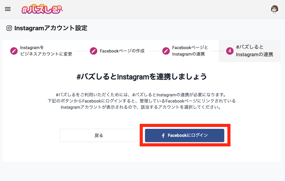The image size is (285, 181).
Task: Switch to the Facebookページの作成 step
Action: pos(122,51)
